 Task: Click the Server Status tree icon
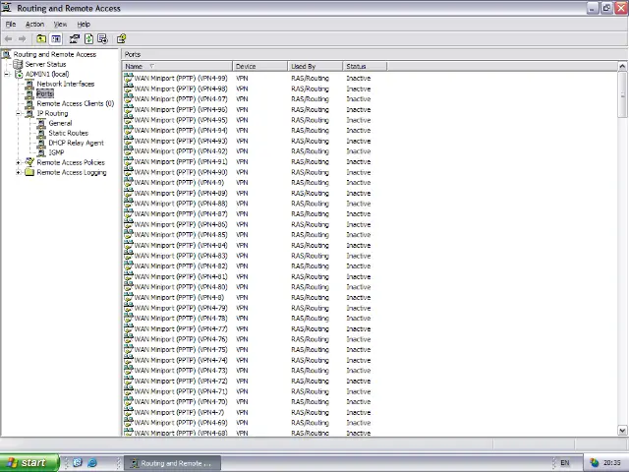tap(18, 64)
